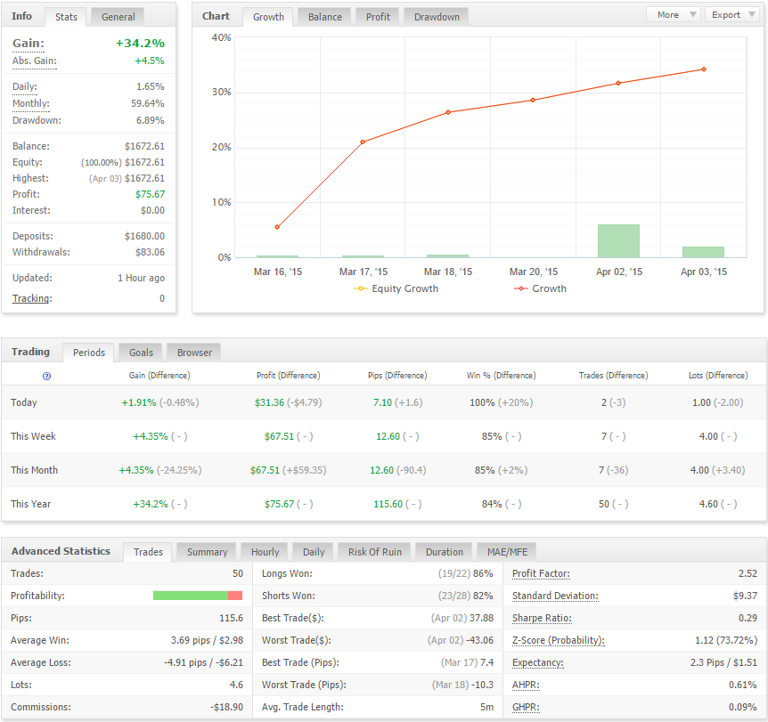Click the Monthly label in the Info panel
This screenshot has width=768, height=722.
click(31, 103)
